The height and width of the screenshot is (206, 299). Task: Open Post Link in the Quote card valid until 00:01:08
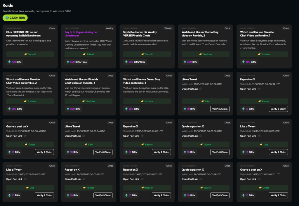click(x=190, y=136)
